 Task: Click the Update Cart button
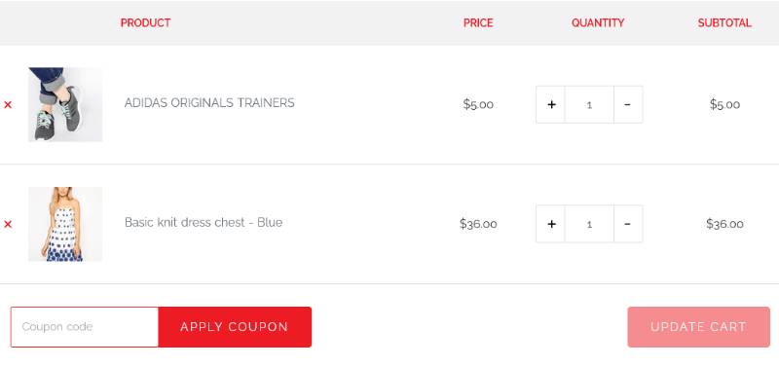(x=698, y=327)
